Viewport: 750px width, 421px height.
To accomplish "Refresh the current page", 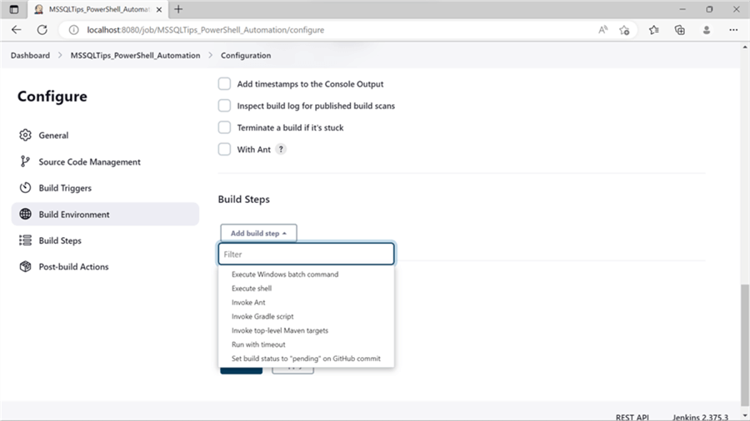I will pyautogui.click(x=42, y=30).
